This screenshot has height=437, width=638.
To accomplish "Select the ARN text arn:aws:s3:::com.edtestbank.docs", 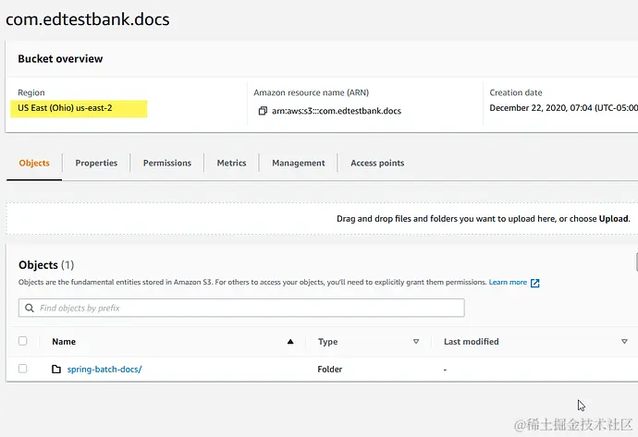I will coord(337,111).
